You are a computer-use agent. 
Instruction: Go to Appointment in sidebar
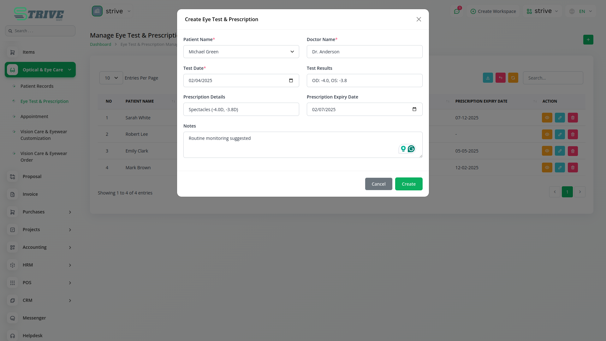(34, 117)
